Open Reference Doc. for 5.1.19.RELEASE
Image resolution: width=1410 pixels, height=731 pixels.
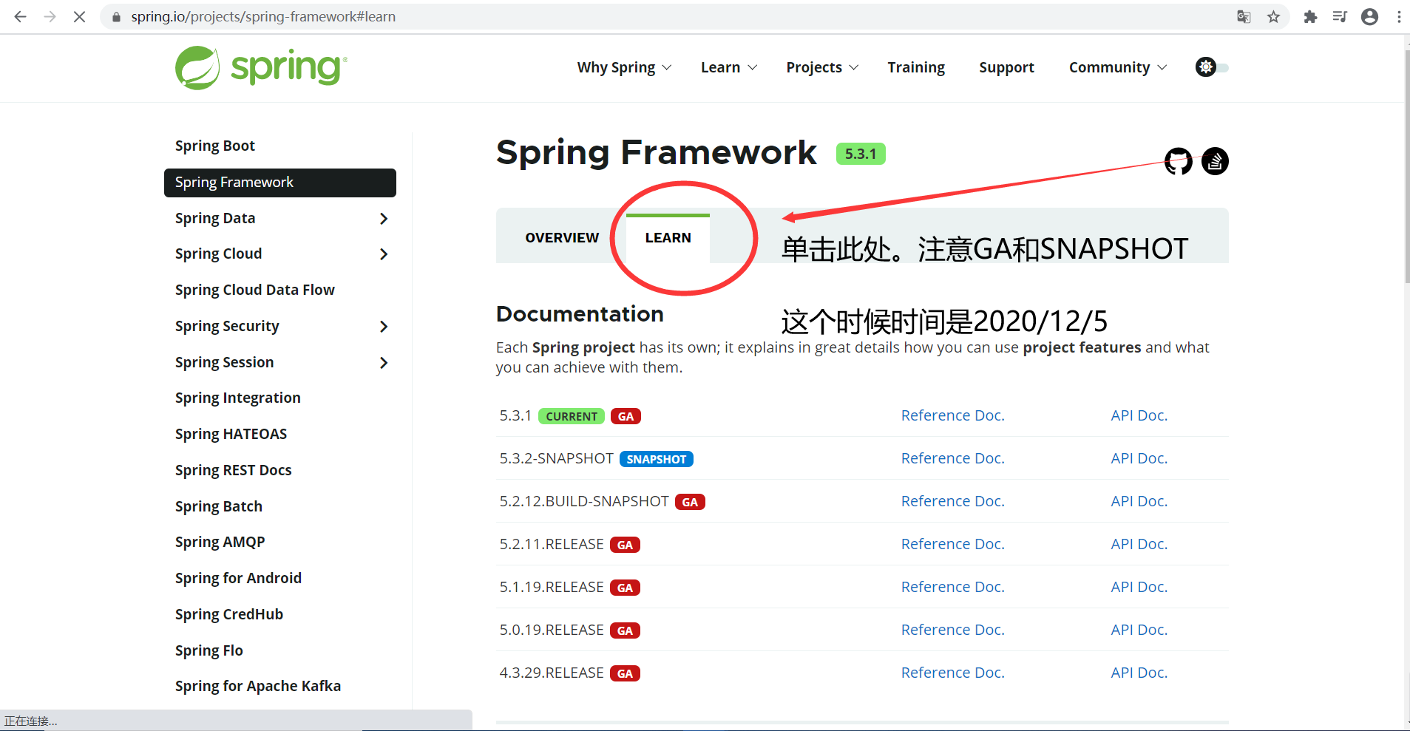coord(952,587)
